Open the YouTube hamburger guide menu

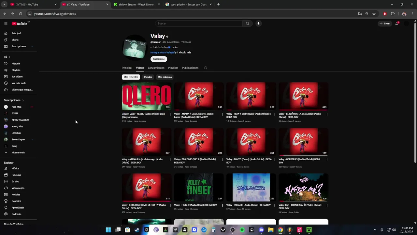6,23
